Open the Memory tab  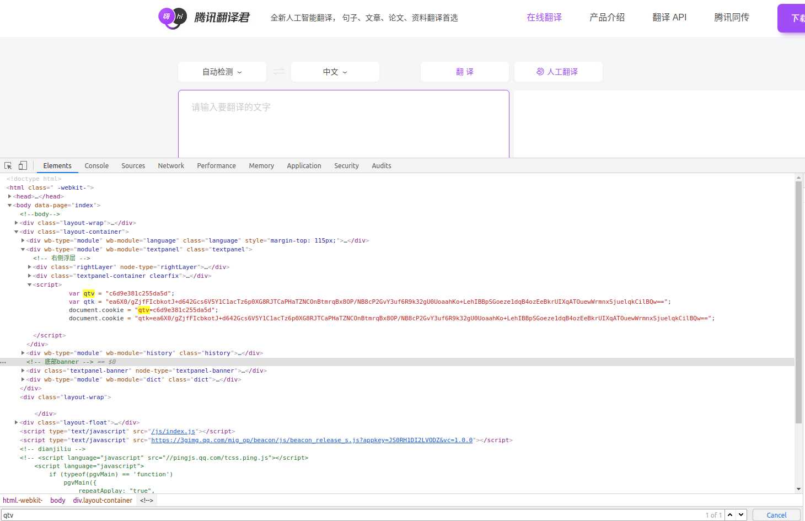pos(261,165)
